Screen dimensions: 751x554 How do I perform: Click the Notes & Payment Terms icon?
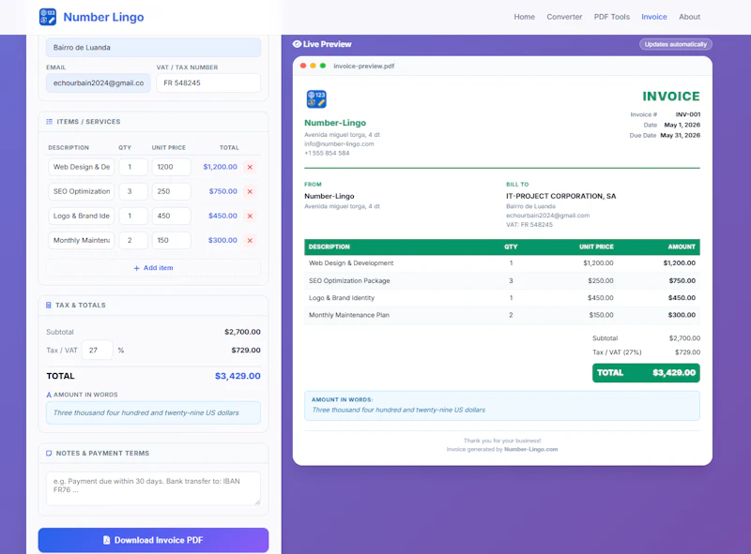pyautogui.click(x=49, y=453)
